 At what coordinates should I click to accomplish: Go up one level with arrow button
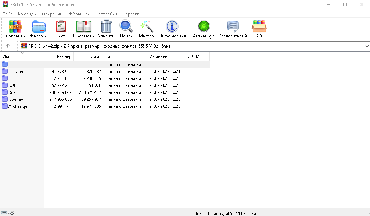[x=8, y=46]
